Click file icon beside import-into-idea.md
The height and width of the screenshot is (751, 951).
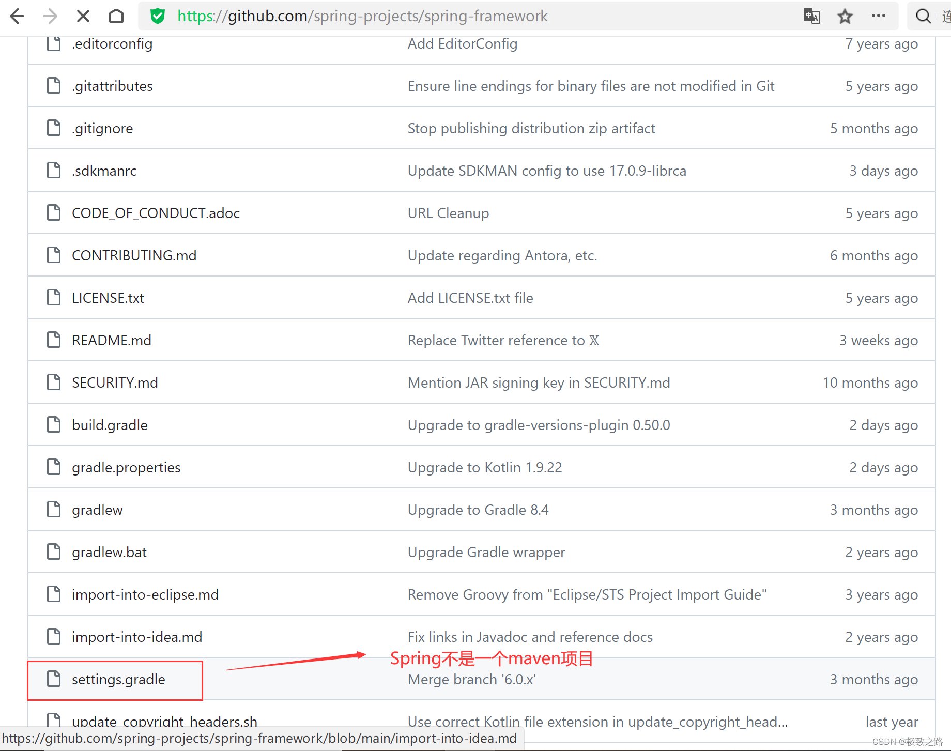click(54, 636)
